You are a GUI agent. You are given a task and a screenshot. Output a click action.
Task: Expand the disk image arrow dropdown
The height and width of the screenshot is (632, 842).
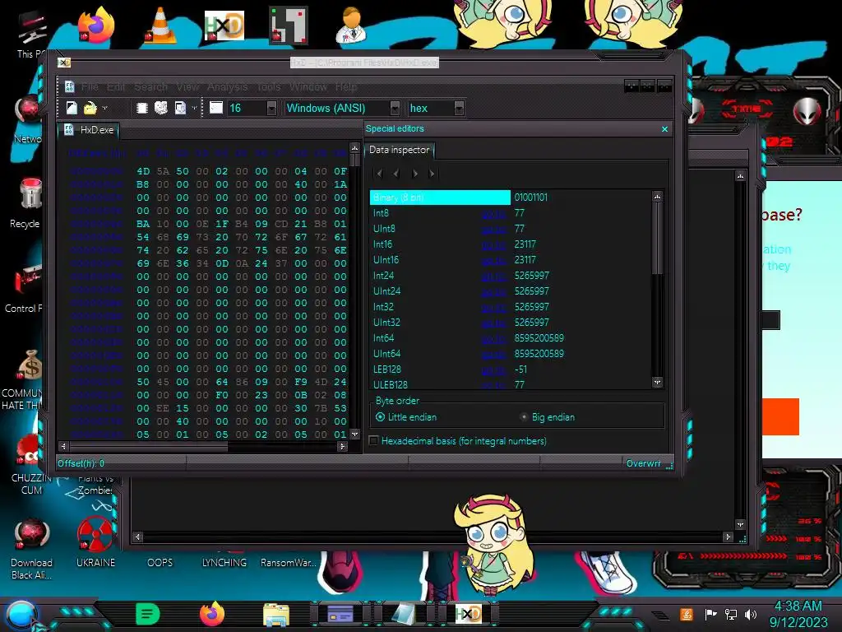[x=194, y=108]
